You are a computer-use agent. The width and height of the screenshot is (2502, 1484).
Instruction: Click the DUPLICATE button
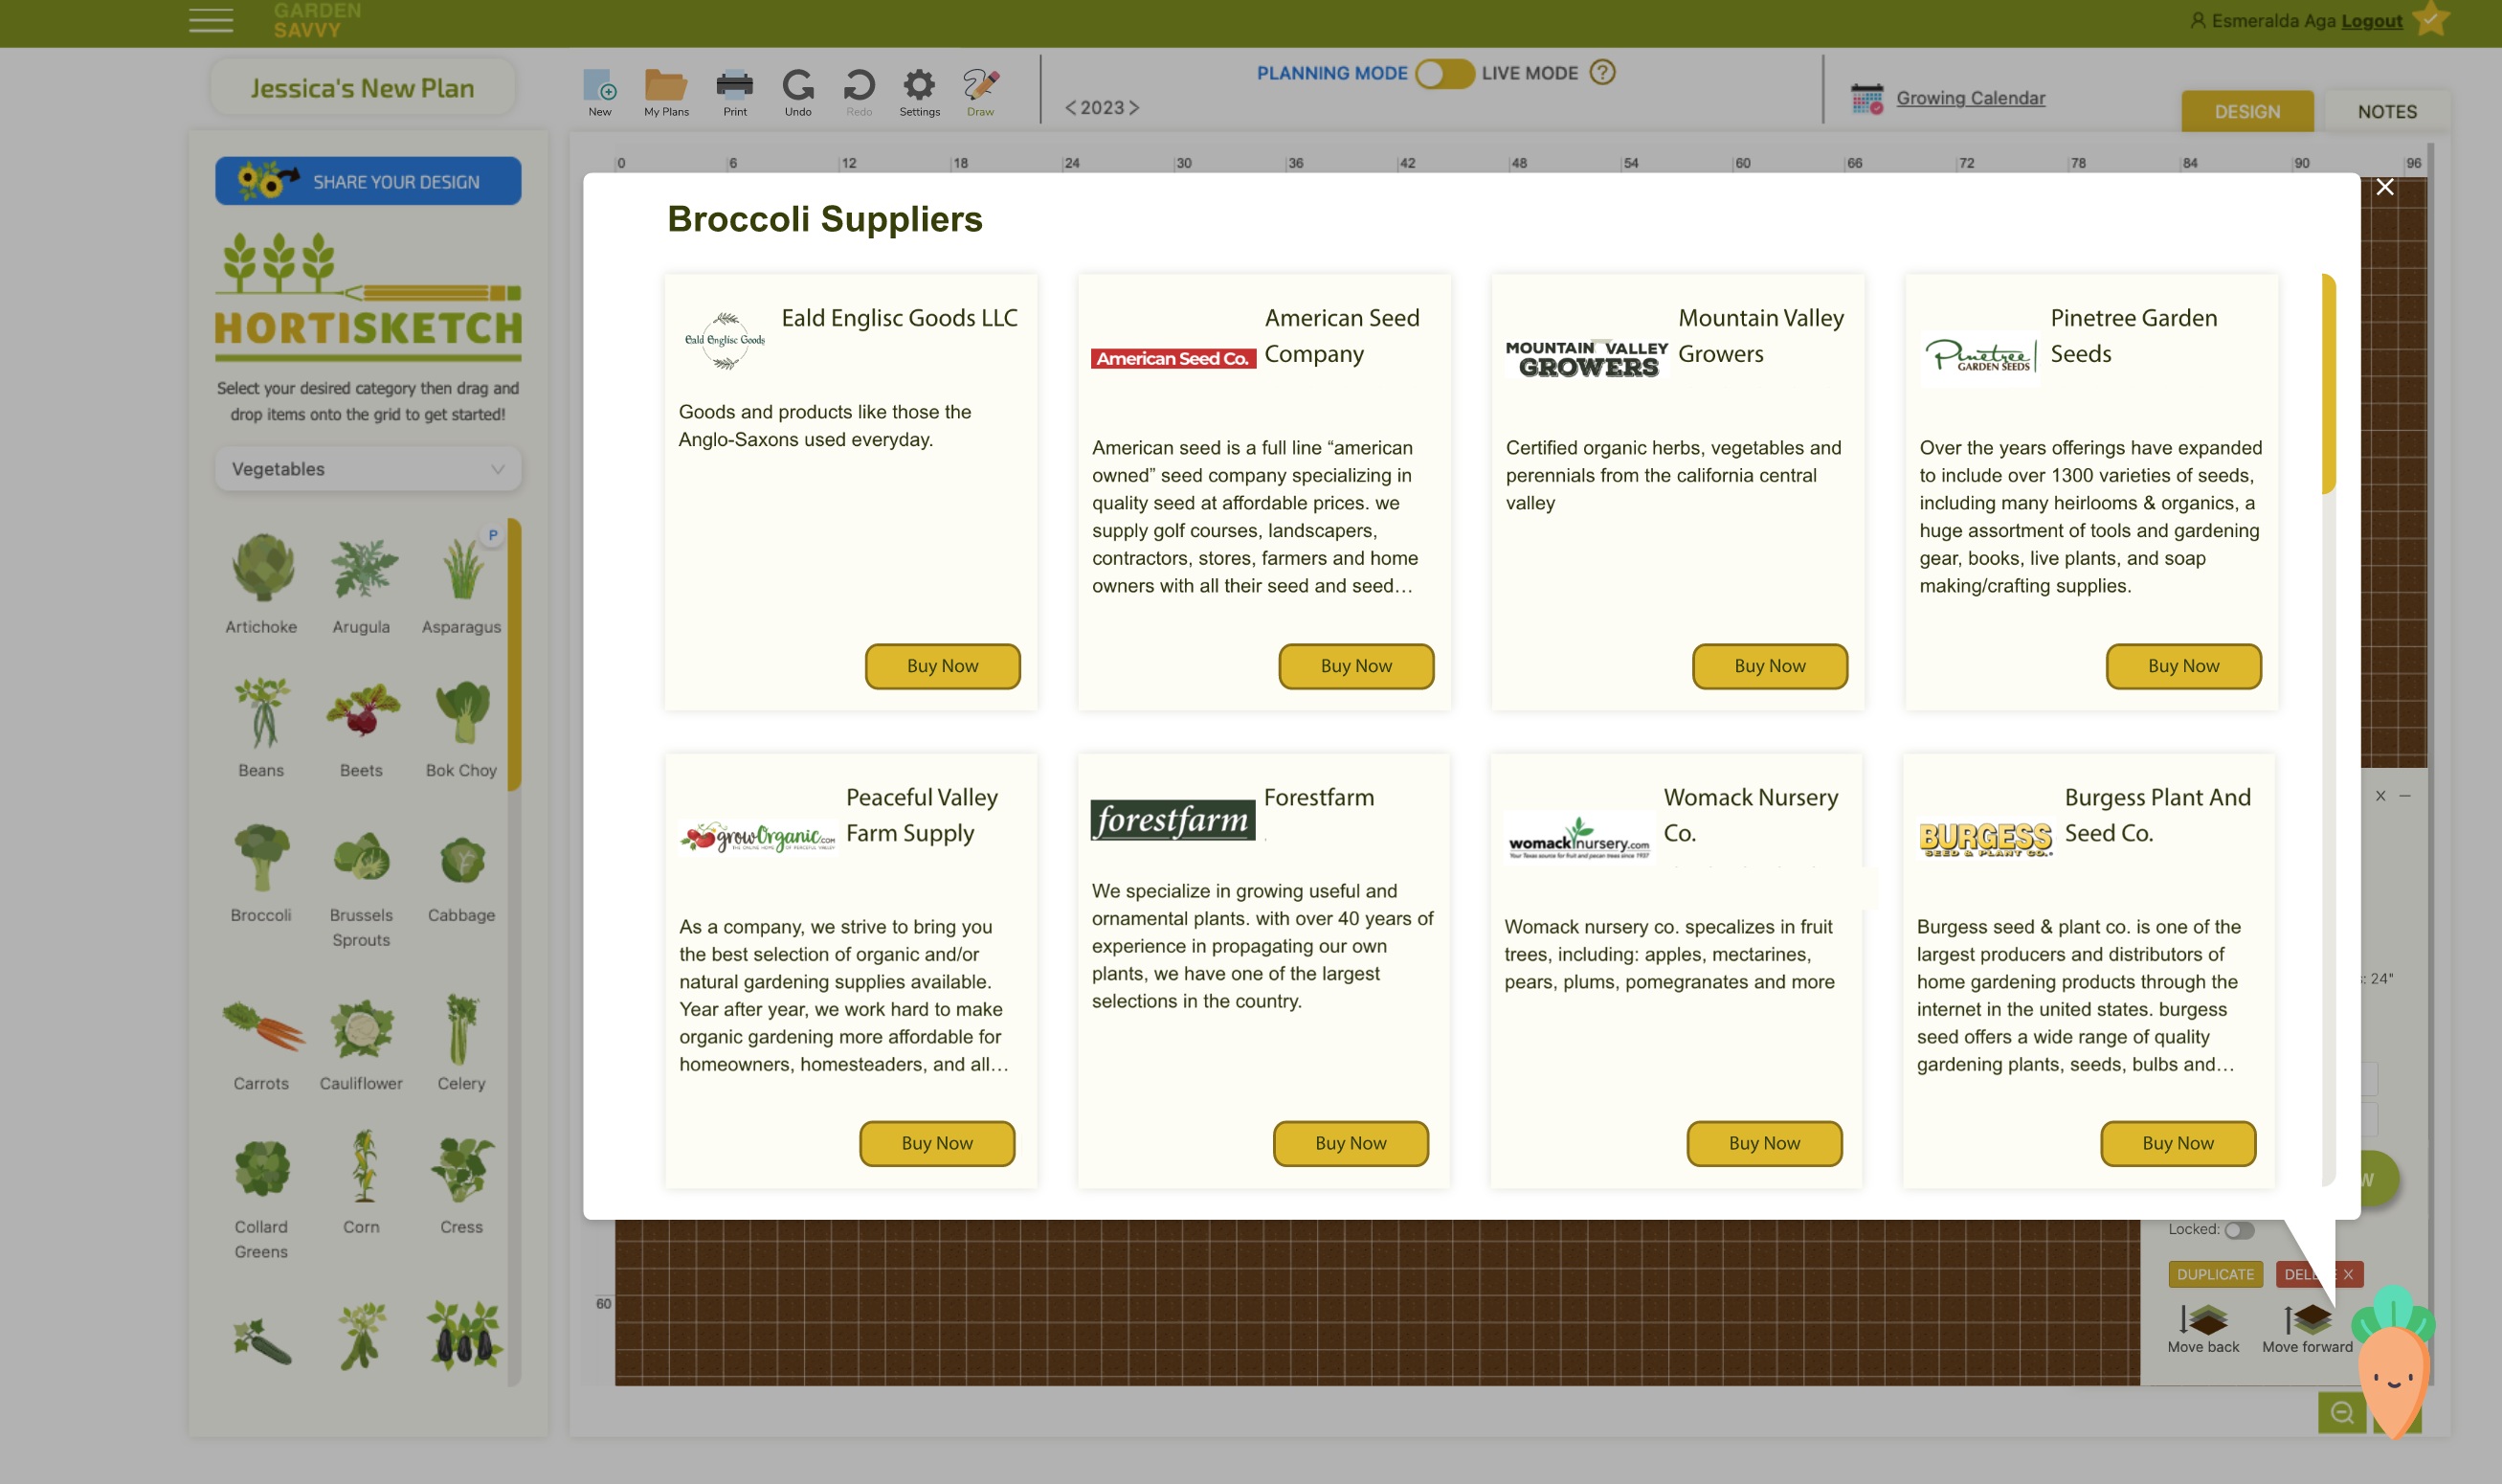pos(2215,1274)
